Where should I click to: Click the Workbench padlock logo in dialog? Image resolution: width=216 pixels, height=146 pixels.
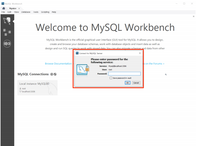tap(83, 70)
